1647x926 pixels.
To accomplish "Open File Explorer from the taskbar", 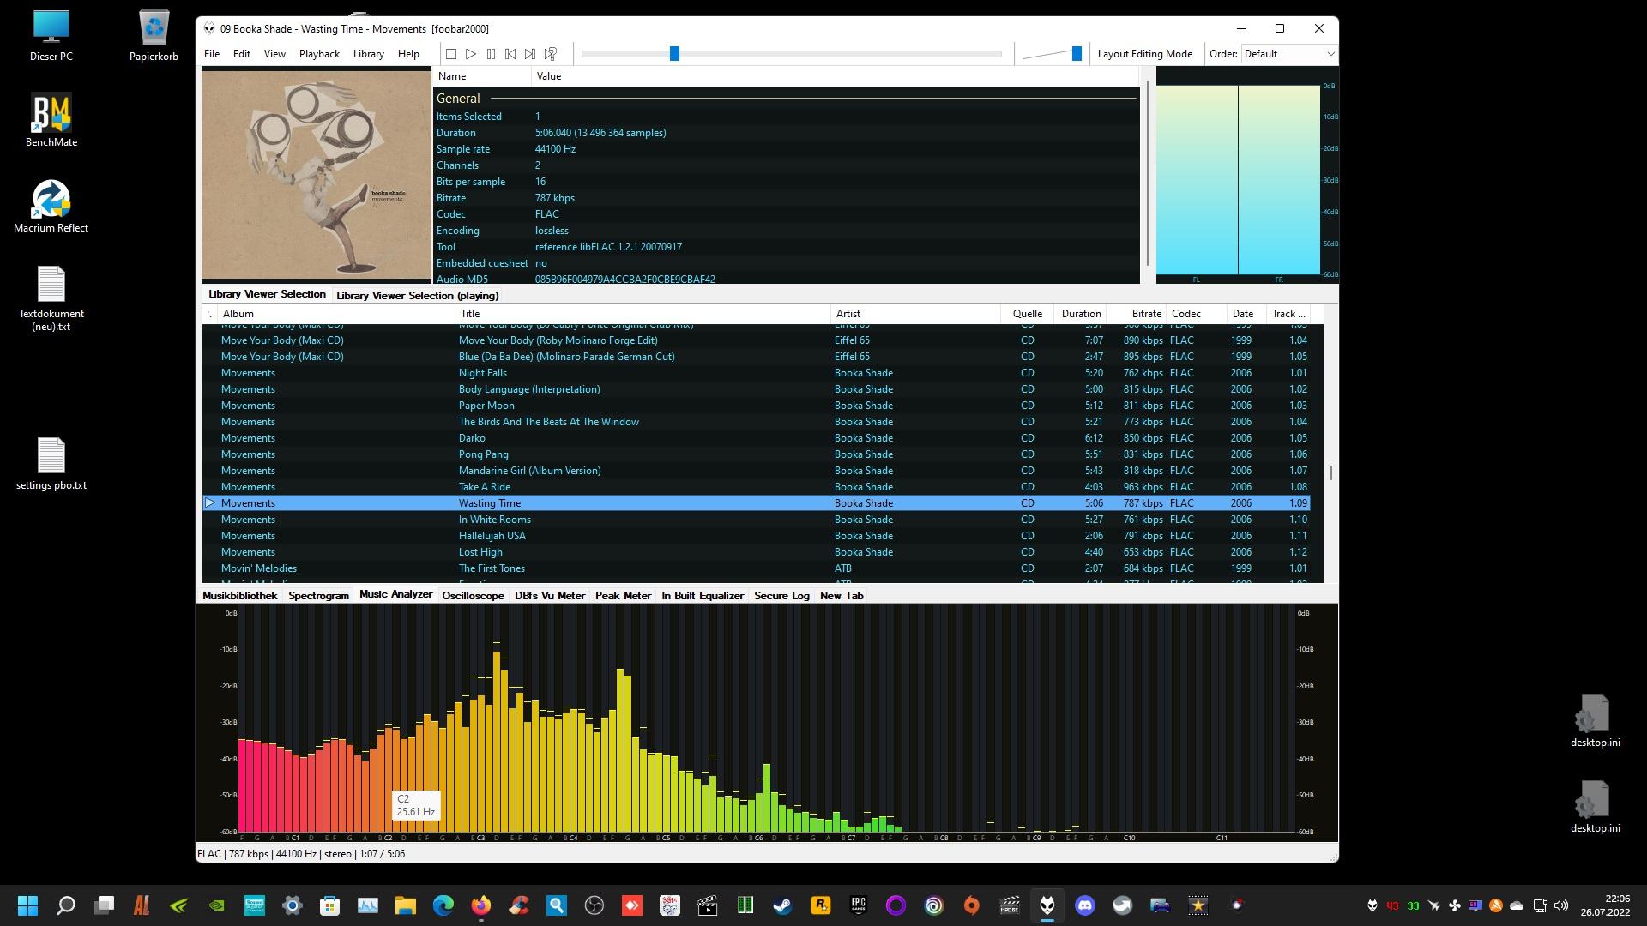I will (x=405, y=905).
